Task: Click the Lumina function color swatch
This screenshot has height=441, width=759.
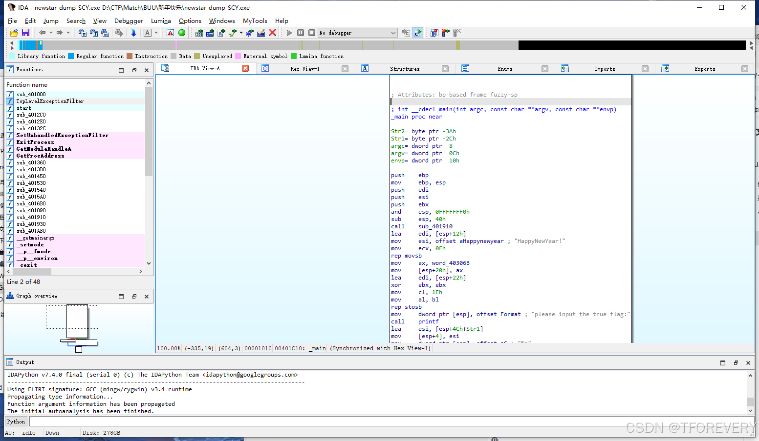Action: coord(294,56)
